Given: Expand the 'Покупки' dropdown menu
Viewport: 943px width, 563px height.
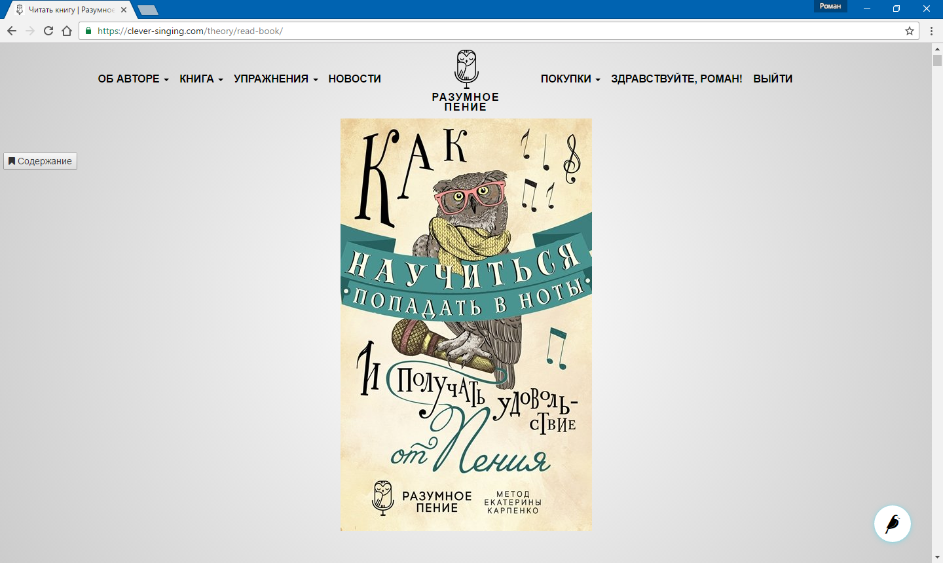Looking at the screenshot, I should (570, 79).
